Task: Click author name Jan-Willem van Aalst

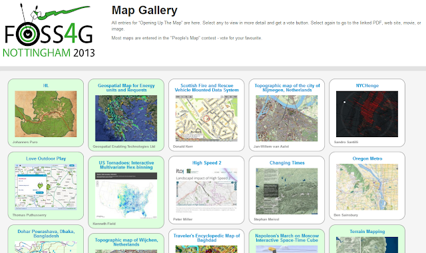Action: [271, 146]
